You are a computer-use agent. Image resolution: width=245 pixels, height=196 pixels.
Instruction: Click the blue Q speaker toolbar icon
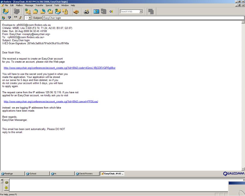click(111, 11)
